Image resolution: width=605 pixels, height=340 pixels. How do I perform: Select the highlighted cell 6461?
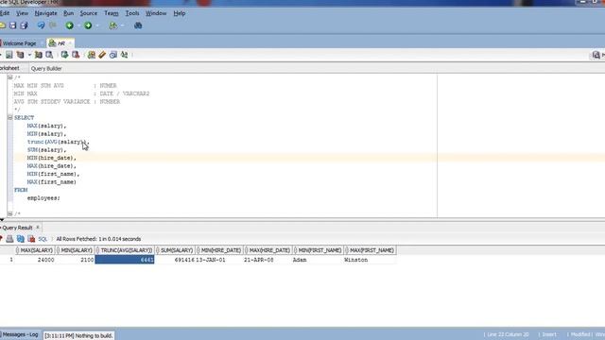(125, 261)
